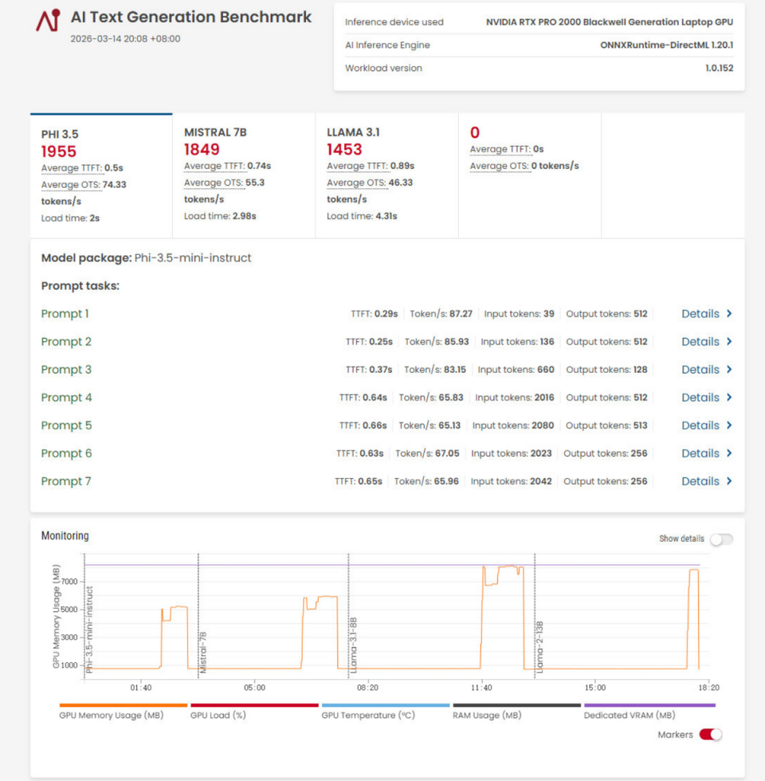Switch to the MISTRAL 7B tab

coord(244,175)
